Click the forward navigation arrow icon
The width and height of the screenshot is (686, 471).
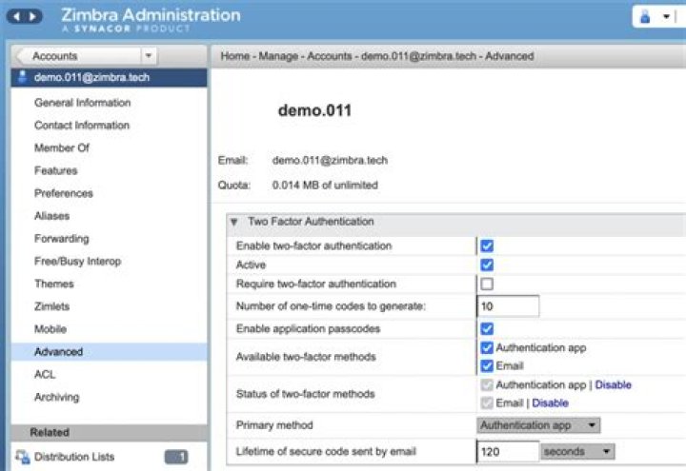click(32, 16)
